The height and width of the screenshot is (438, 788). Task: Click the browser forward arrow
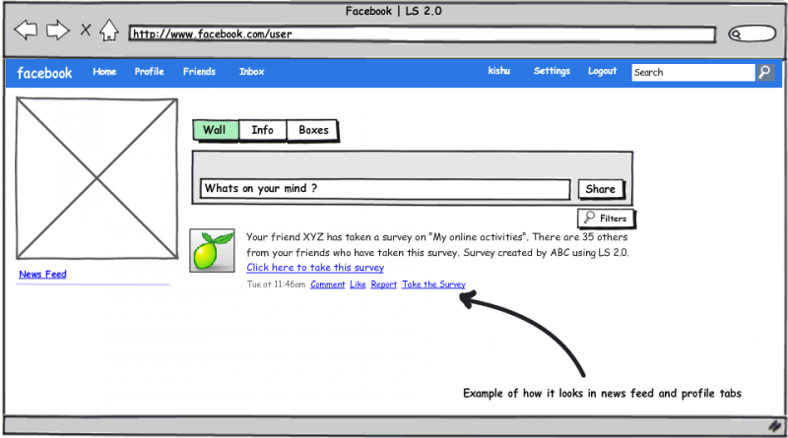click(x=58, y=31)
